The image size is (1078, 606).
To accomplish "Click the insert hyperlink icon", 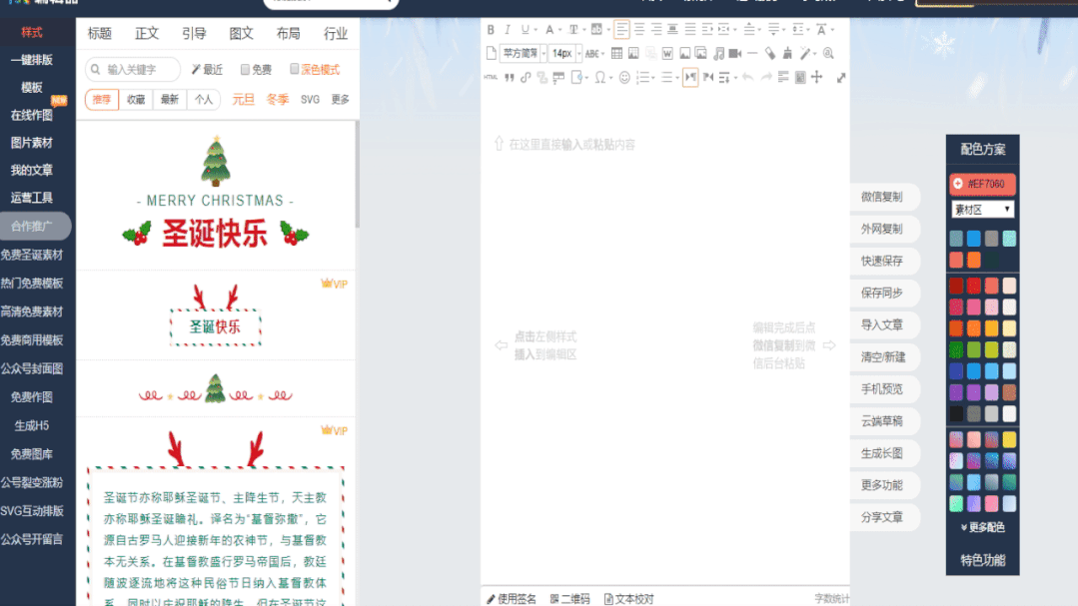I will [x=526, y=77].
